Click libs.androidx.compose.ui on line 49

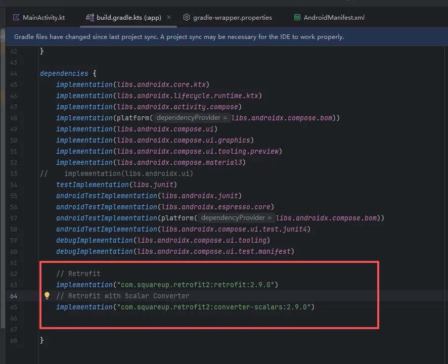click(x=165, y=129)
